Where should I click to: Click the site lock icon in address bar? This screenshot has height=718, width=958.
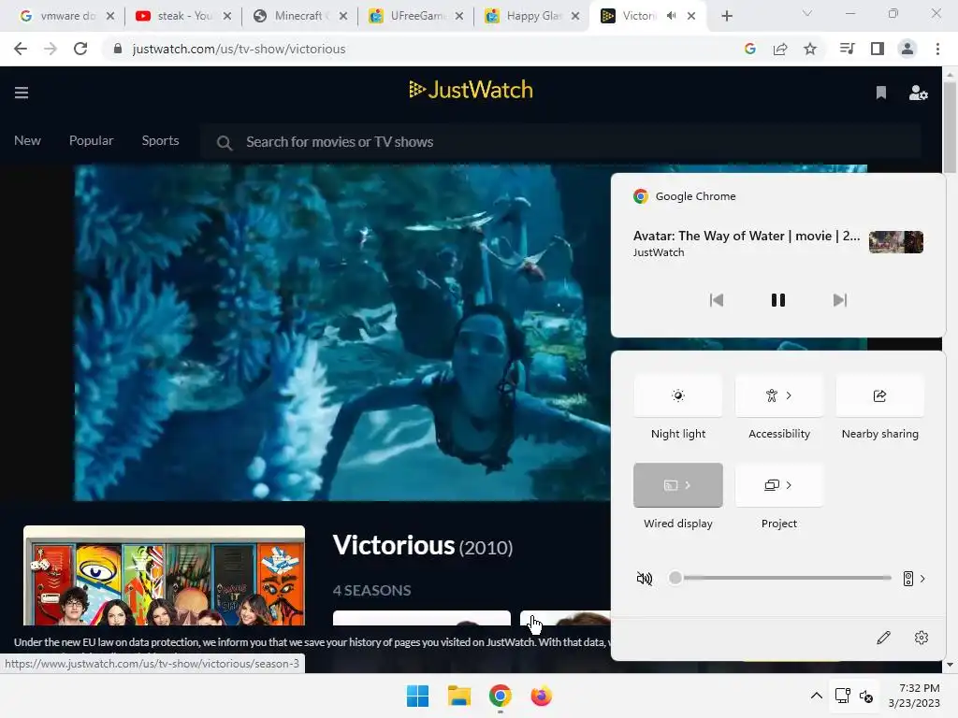(117, 49)
